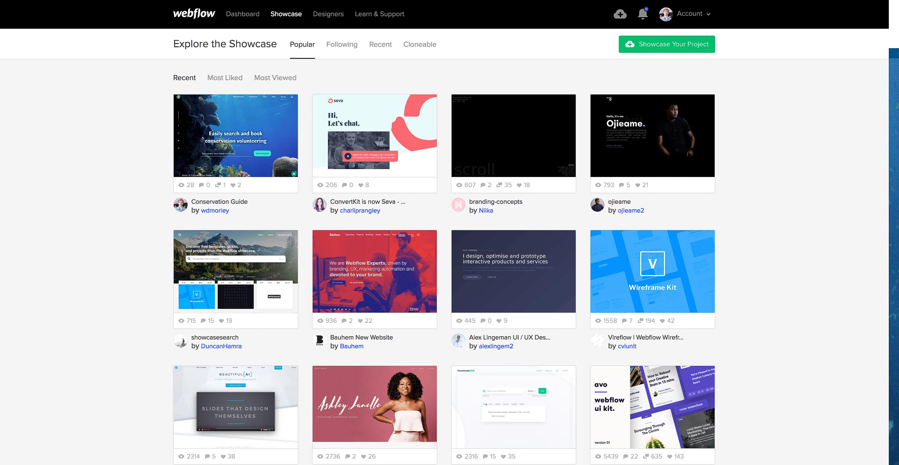Open Designers in top navigation
Image resolution: width=899 pixels, height=465 pixels.
[328, 14]
